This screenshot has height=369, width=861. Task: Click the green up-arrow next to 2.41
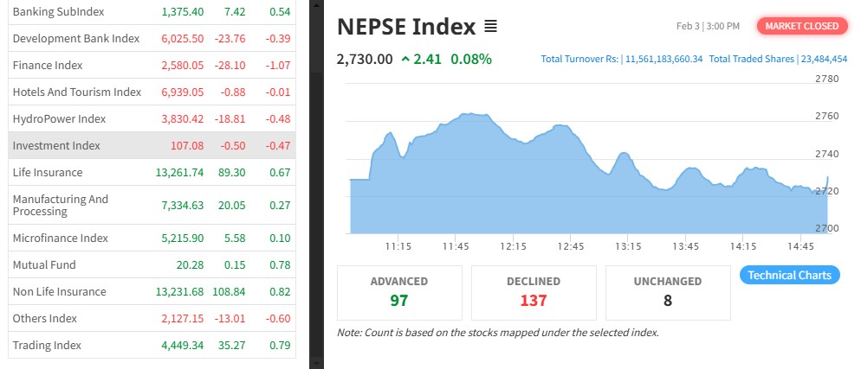405,60
